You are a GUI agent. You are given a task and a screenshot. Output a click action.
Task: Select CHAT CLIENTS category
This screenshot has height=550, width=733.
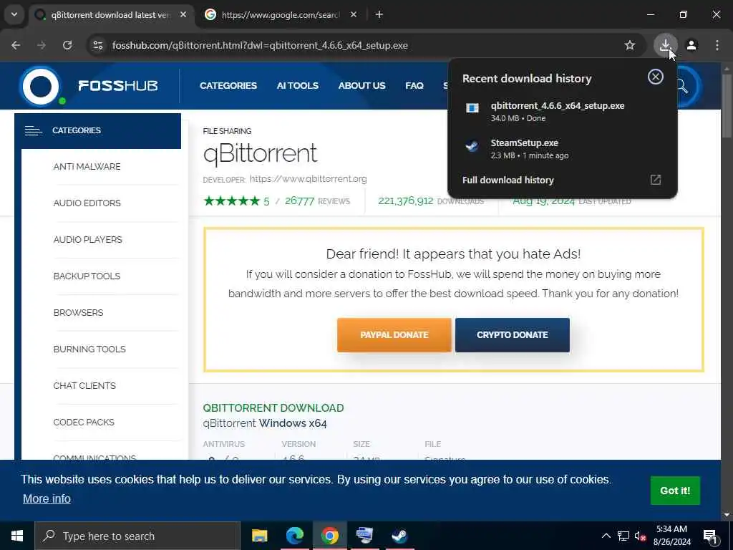[84, 385]
